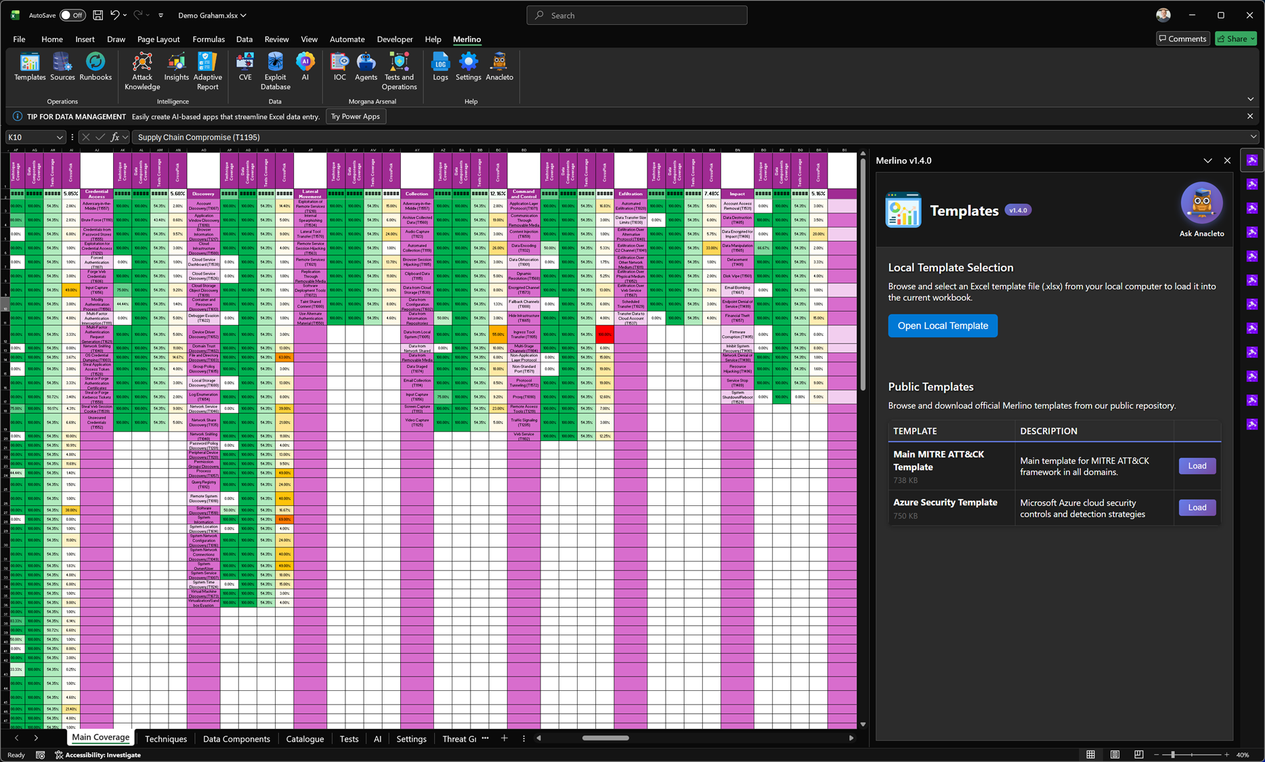Viewport: 1265px width, 762px height.
Task: Load the Azure Security Template
Action: click(1197, 507)
